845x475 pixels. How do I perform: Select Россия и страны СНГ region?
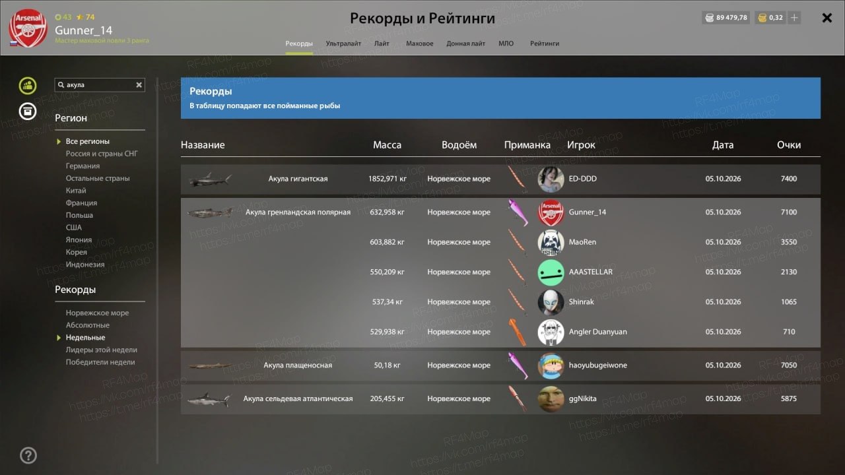[x=102, y=154]
